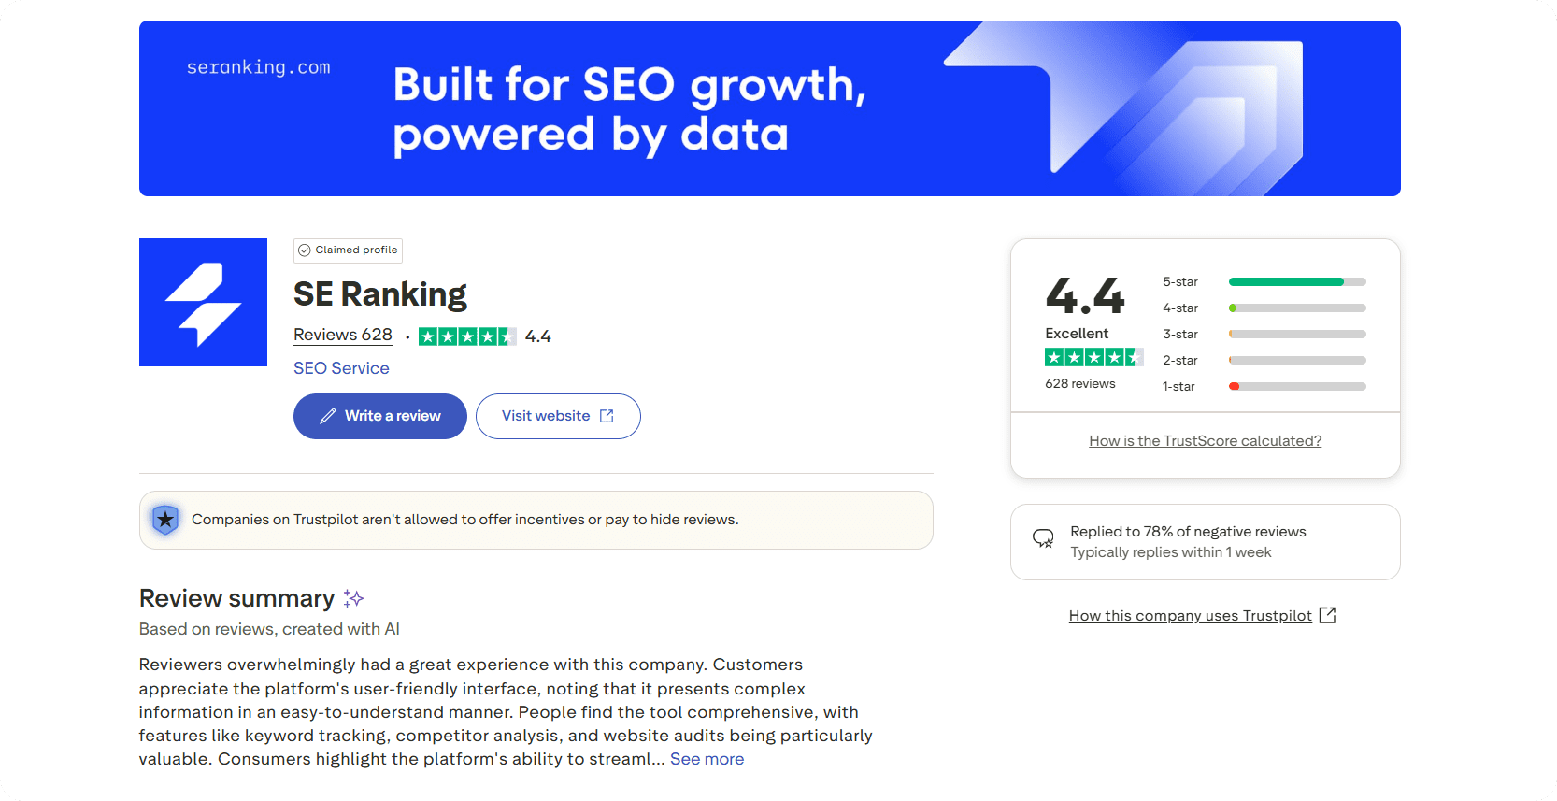Image resolution: width=1557 pixels, height=801 pixels.
Task: Click the 3-star rating progress bar
Action: [1297, 335]
